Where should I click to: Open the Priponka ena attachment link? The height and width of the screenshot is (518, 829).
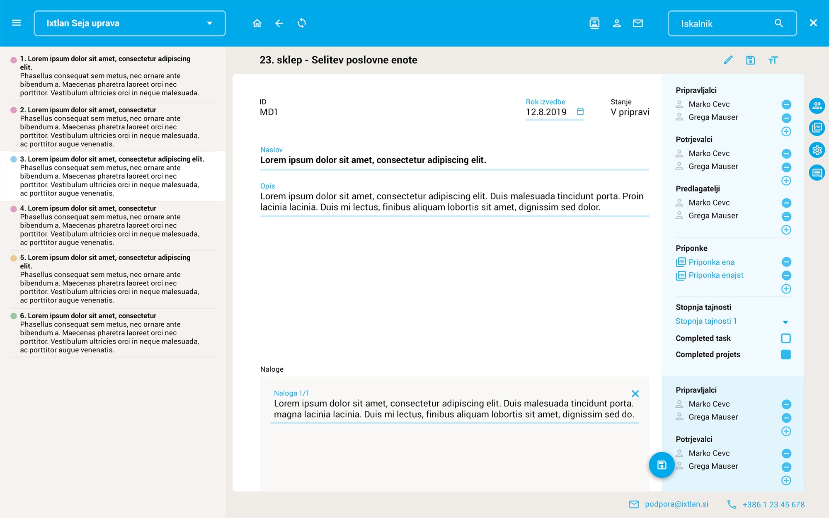(711, 262)
